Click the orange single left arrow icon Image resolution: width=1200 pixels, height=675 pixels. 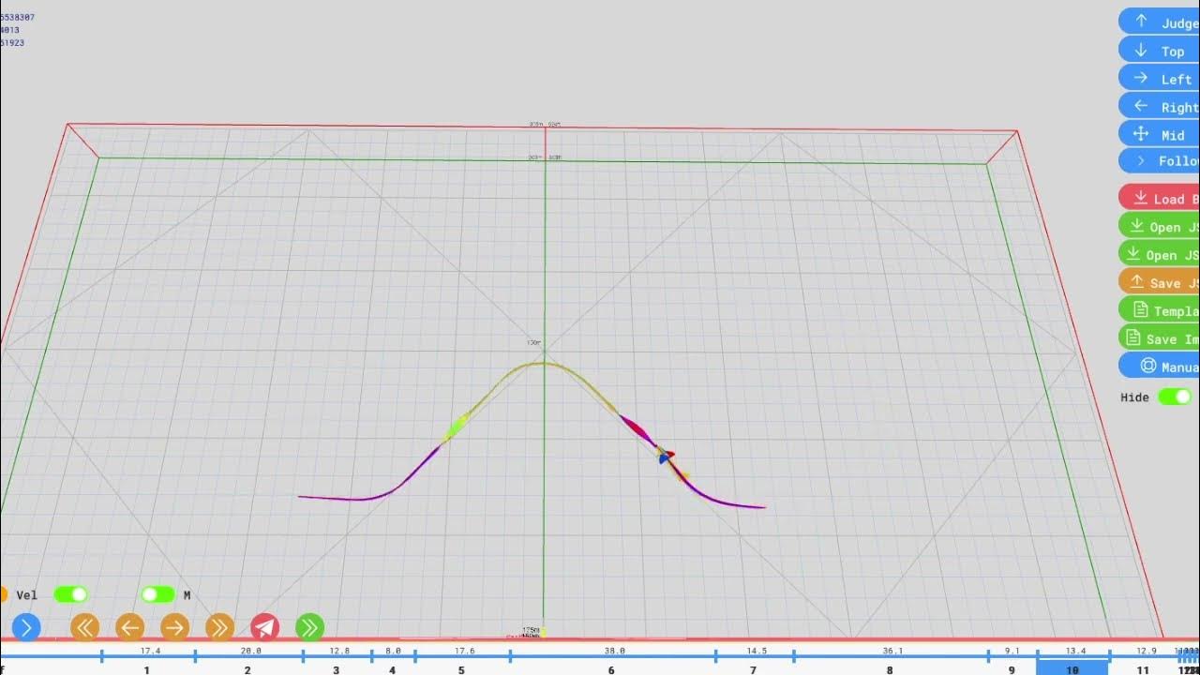[130, 627]
